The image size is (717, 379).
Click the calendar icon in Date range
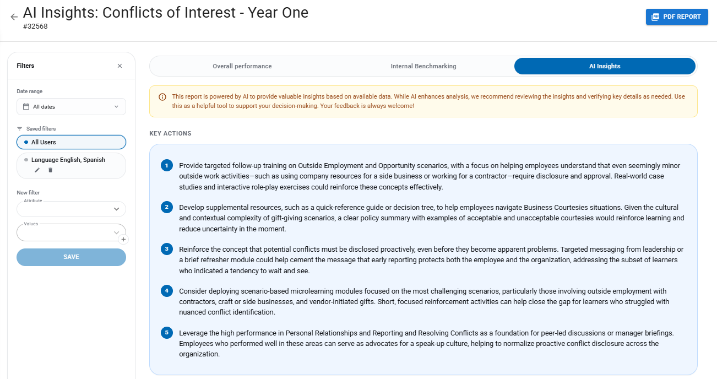(26, 107)
